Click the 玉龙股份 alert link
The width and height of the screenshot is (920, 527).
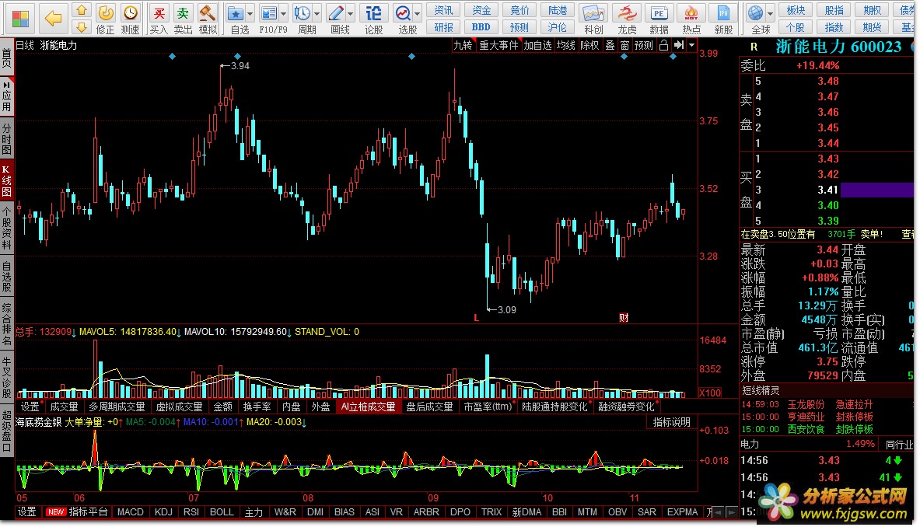(x=806, y=404)
